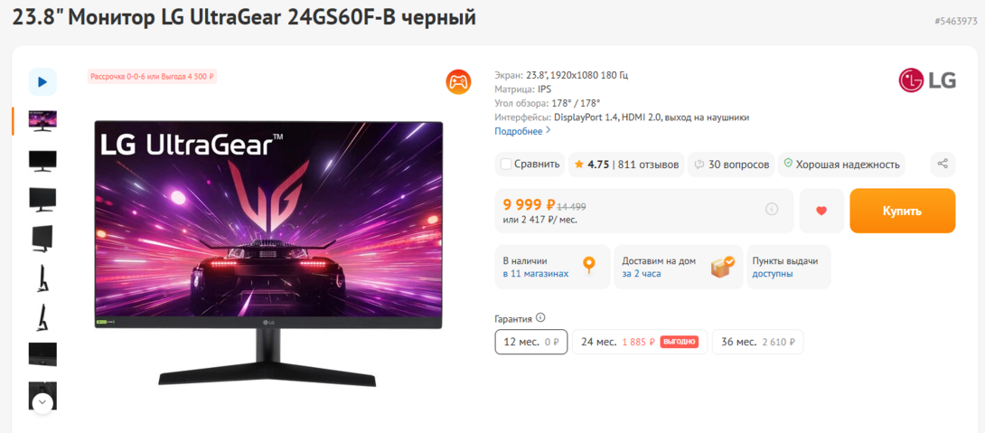Show more thumbnails with down chevron

tap(42, 401)
